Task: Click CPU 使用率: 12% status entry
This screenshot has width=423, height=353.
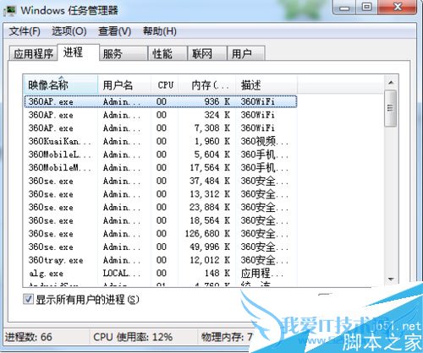Action: tap(133, 337)
